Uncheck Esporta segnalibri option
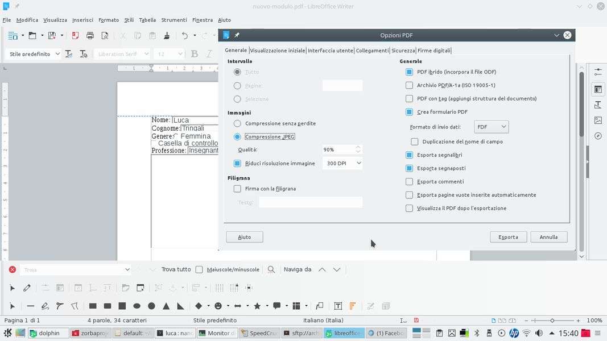The image size is (607, 341). 409,155
